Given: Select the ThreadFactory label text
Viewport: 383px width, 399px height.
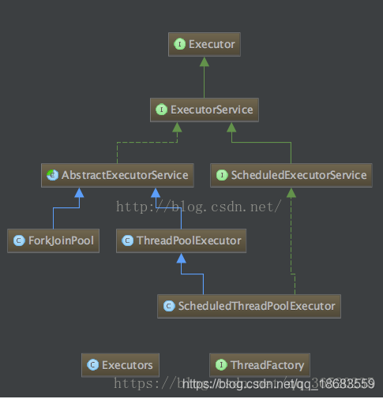Looking at the screenshot, I should tap(268, 365).
